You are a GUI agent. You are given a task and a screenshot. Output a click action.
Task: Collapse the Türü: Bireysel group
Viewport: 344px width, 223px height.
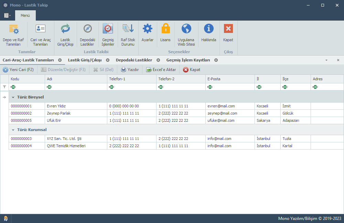pyautogui.click(x=13, y=97)
